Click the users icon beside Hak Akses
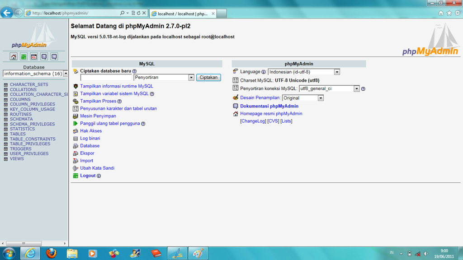The image size is (463, 260). click(x=76, y=131)
